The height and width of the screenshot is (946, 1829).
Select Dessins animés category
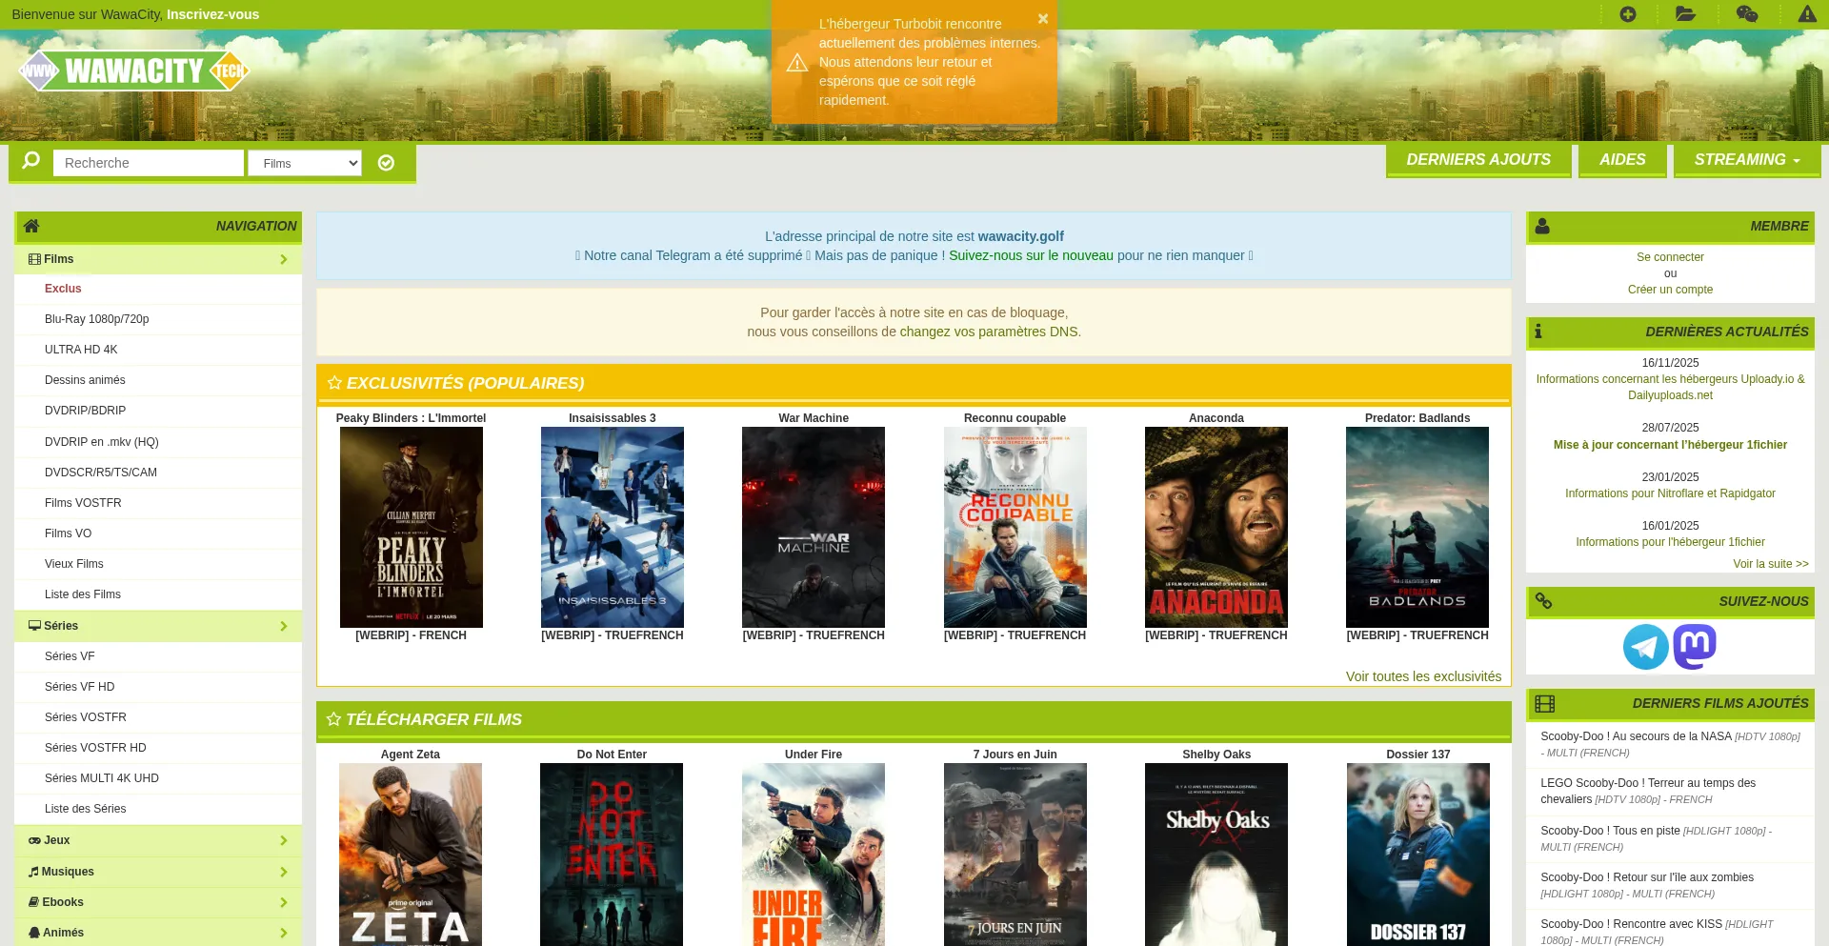pyautogui.click(x=85, y=380)
